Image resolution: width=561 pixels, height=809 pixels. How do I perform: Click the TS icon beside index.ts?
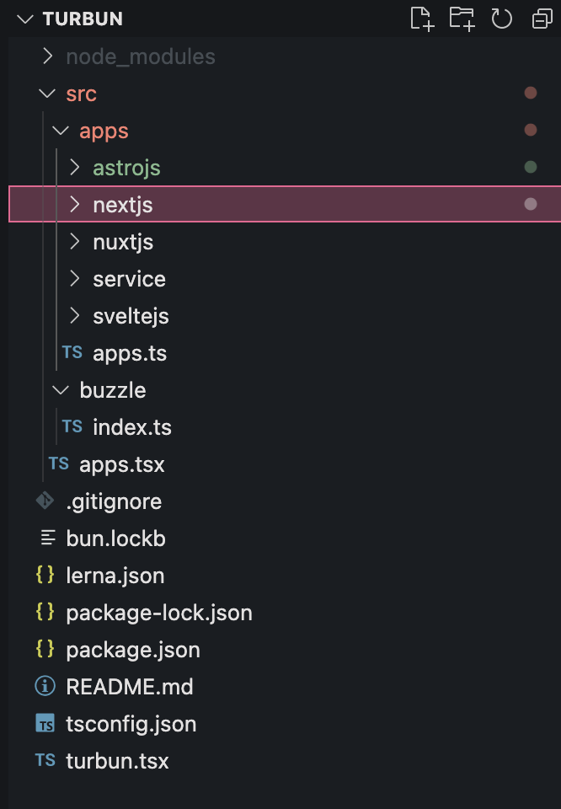[x=72, y=426]
